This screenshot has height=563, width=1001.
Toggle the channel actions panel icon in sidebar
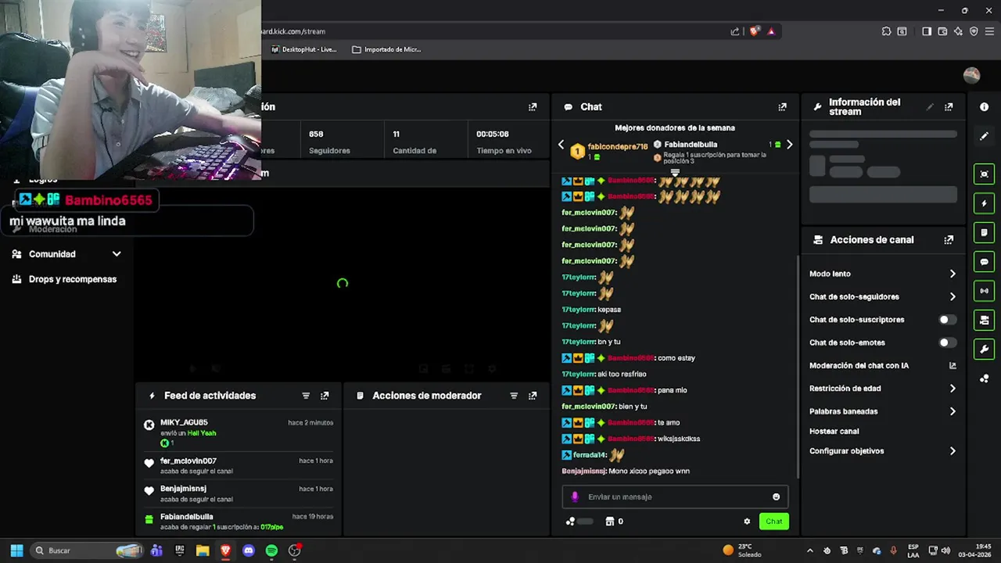pyautogui.click(x=985, y=320)
